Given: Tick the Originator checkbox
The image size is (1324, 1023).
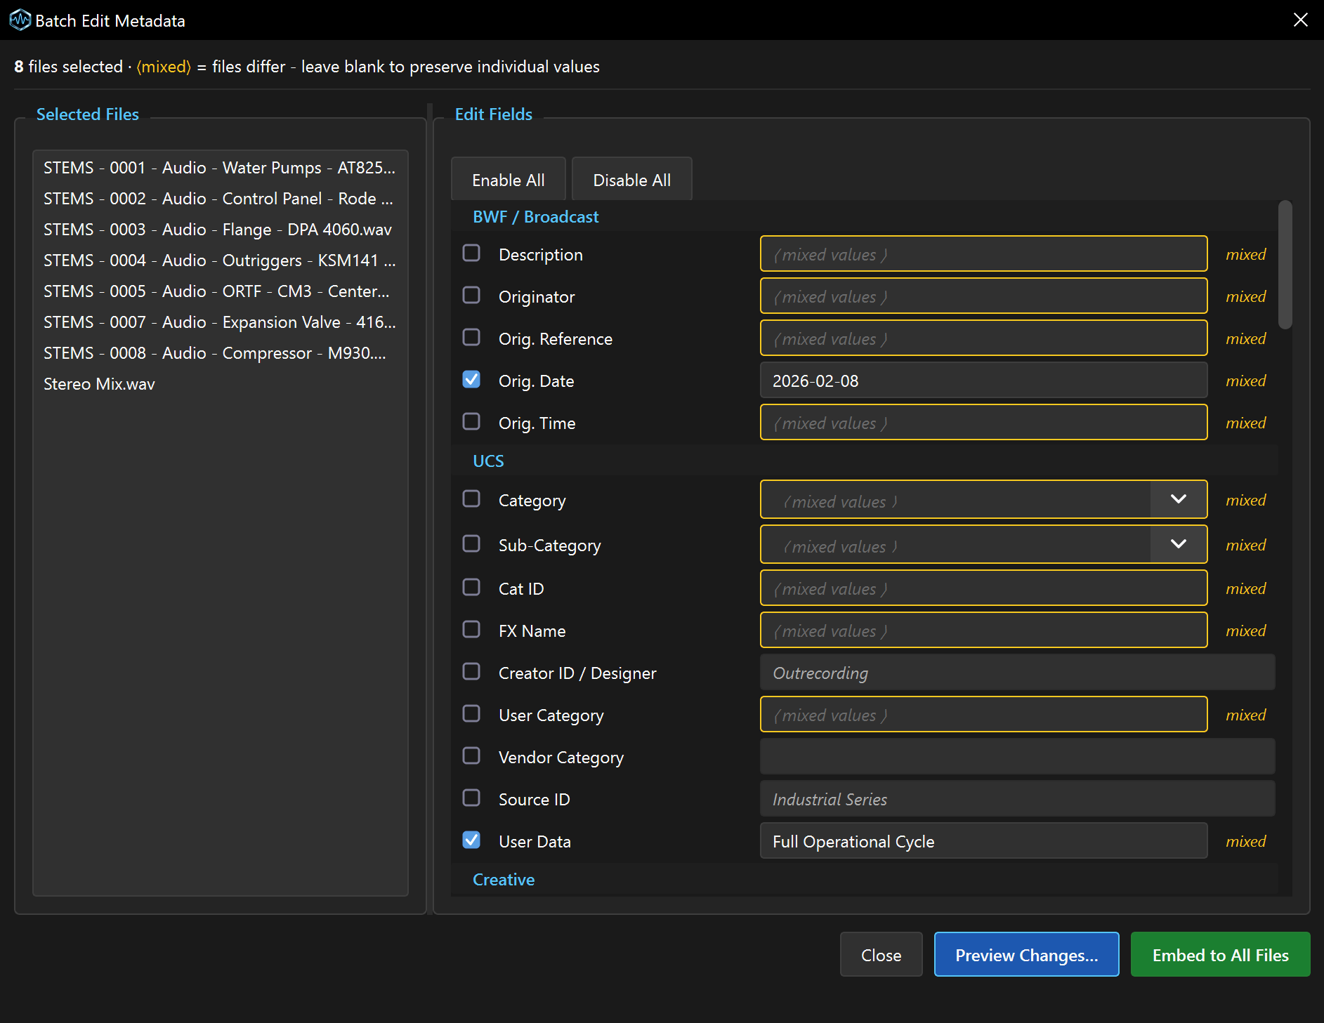Looking at the screenshot, I should [x=471, y=295].
